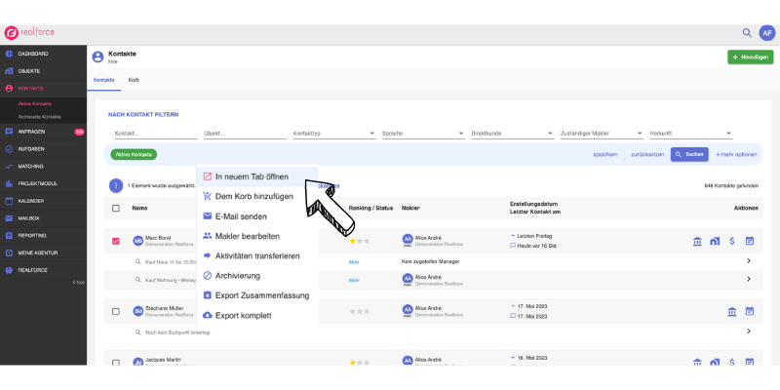Open Mailbox in the sidebar

coord(43,218)
